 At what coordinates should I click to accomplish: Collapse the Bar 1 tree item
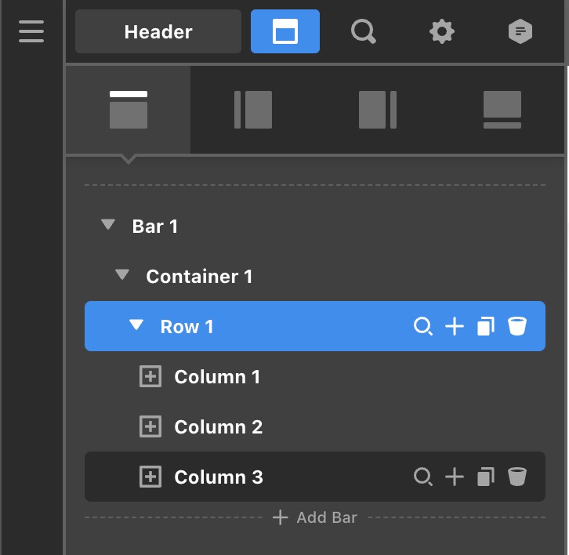(x=108, y=226)
